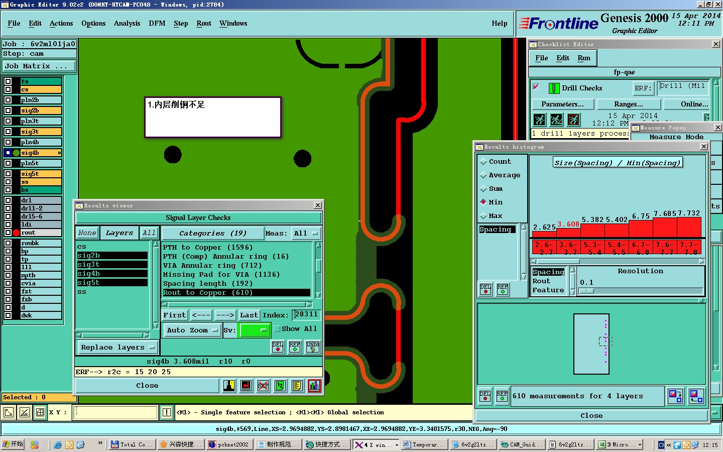Viewport: 723px width, 452px height.
Task: Open the Actions menu
Action: (61, 24)
